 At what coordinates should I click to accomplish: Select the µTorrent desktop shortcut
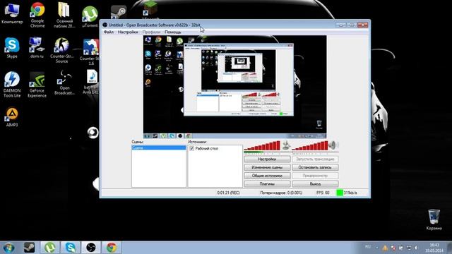[90, 17]
